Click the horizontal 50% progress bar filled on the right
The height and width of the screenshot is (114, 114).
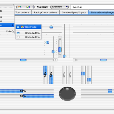[x=27, y=96]
